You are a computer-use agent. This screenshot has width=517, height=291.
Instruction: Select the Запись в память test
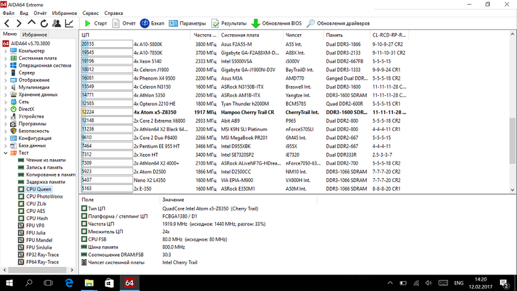click(40, 168)
